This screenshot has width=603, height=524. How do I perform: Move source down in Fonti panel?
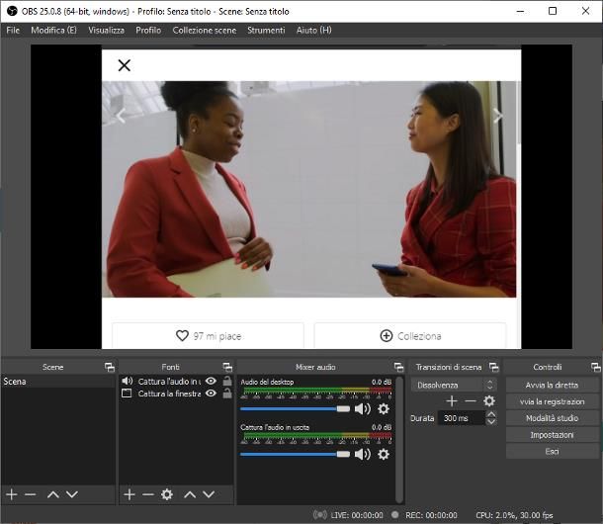(x=209, y=494)
